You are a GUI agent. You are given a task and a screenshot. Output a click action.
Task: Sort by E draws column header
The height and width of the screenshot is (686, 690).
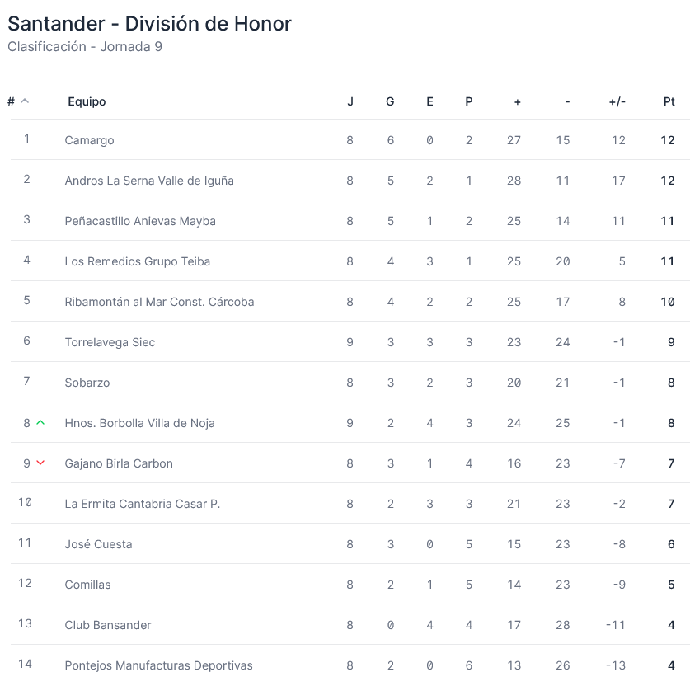pyautogui.click(x=429, y=101)
